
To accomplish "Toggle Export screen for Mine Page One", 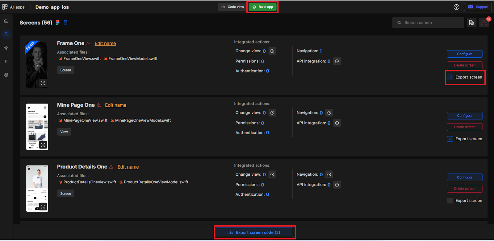I will (x=450, y=139).
